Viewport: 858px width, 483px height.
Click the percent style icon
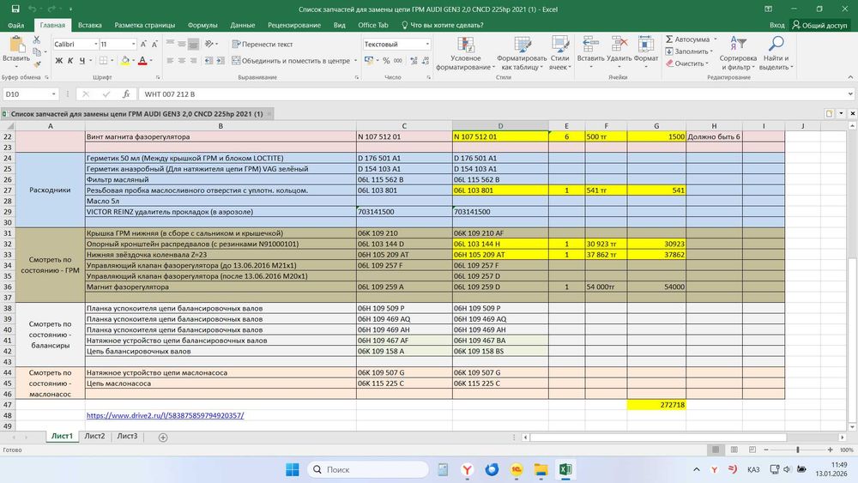tap(386, 61)
